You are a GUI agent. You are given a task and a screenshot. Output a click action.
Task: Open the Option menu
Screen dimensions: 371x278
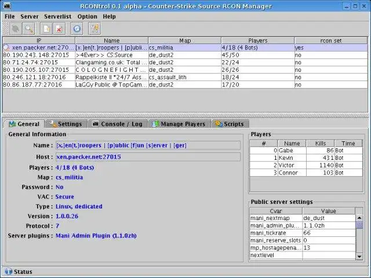87,16
